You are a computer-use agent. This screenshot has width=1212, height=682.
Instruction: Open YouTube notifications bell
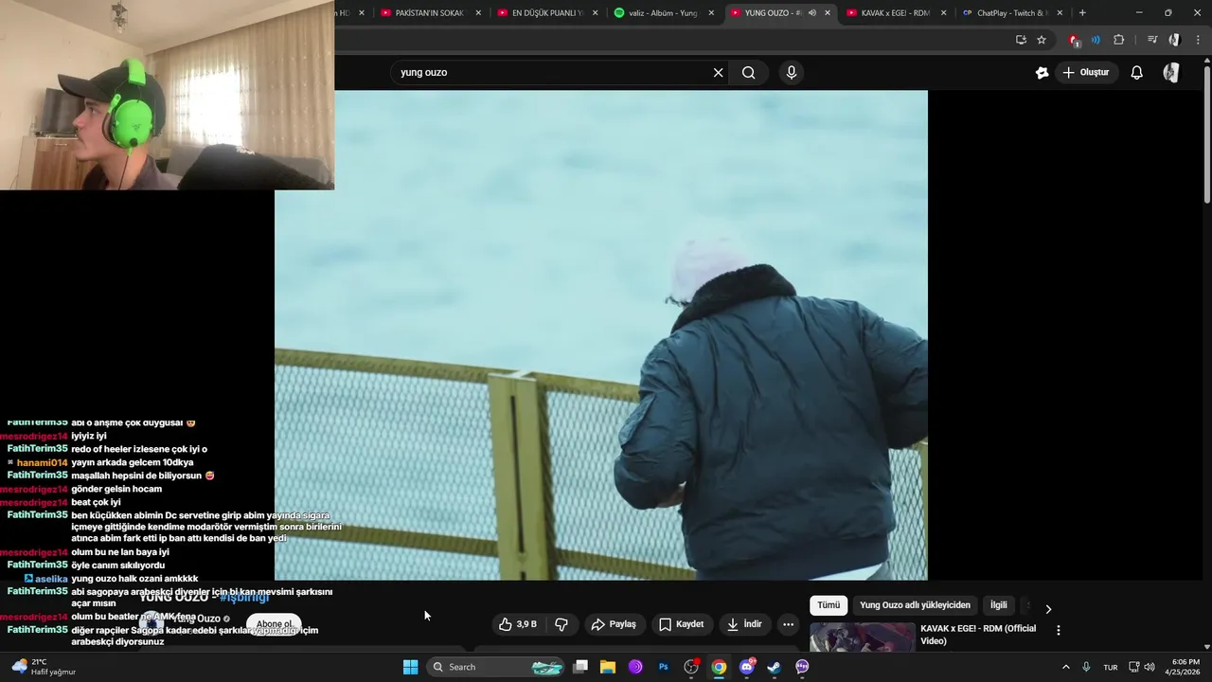click(1137, 73)
